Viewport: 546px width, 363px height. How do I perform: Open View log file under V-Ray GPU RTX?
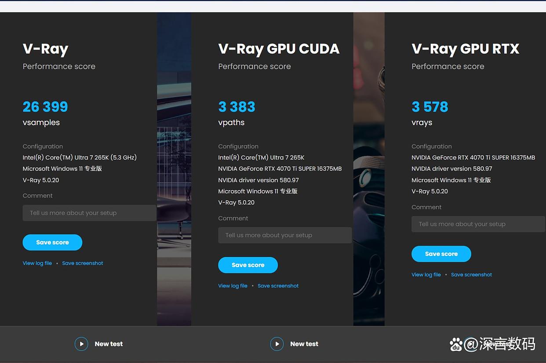tap(426, 275)
